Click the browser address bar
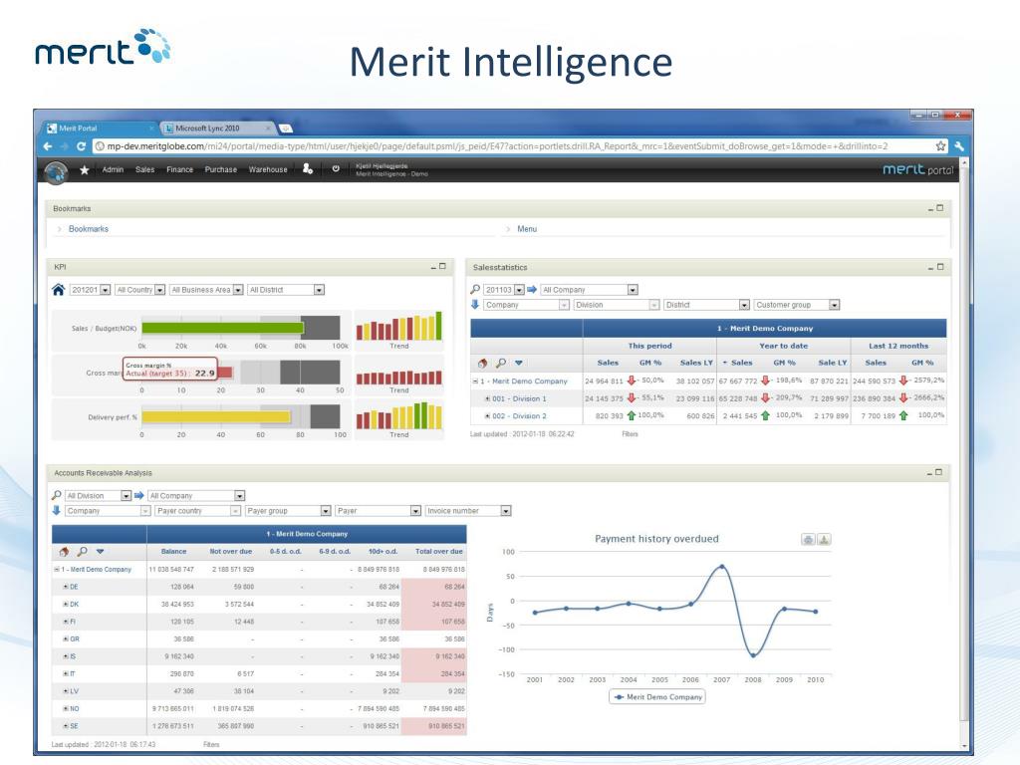 (517, 146)
